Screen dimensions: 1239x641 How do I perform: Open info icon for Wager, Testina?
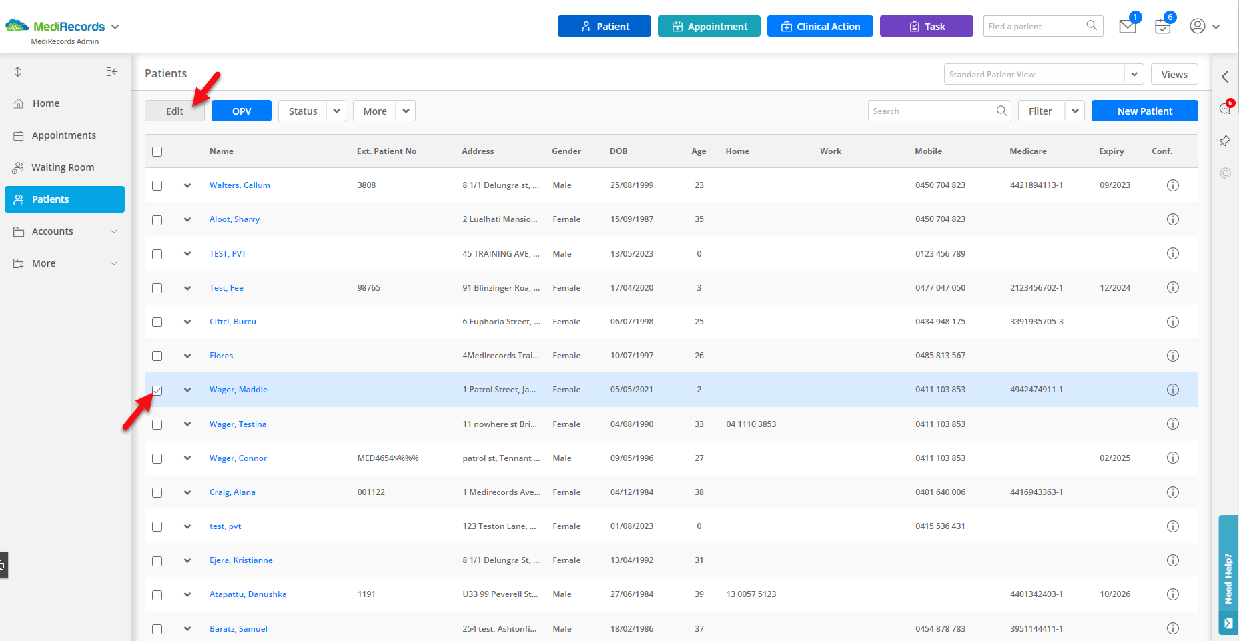pos(1172,424)
